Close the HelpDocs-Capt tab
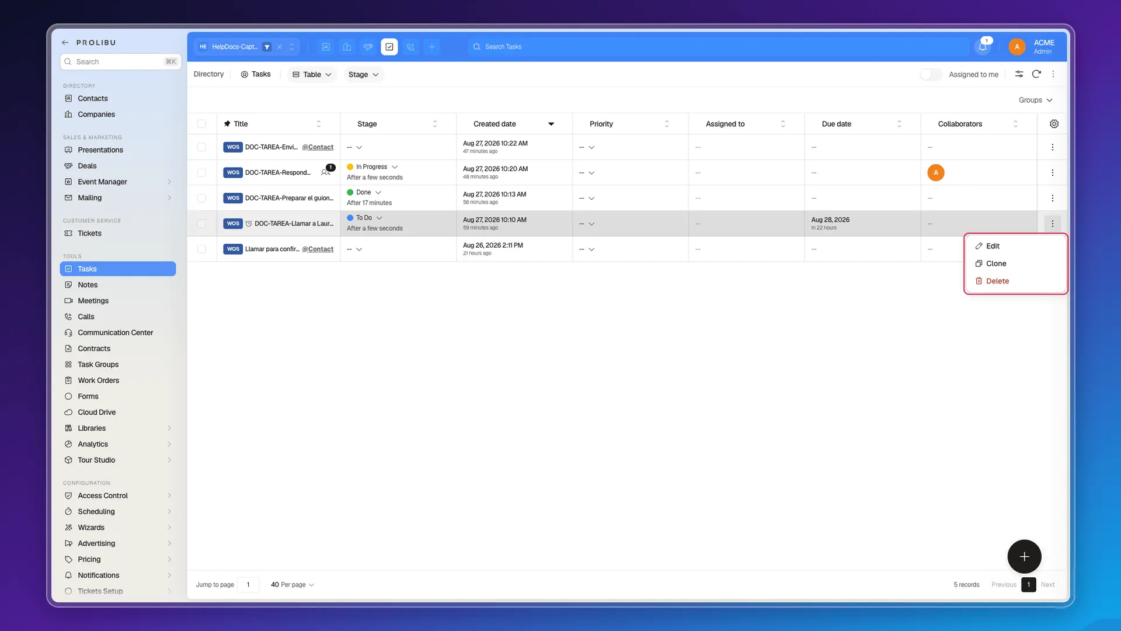 click(x=280, y=47)
